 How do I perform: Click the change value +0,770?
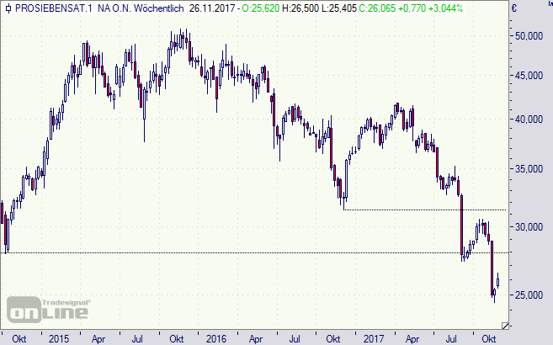(x=412, y=8)
